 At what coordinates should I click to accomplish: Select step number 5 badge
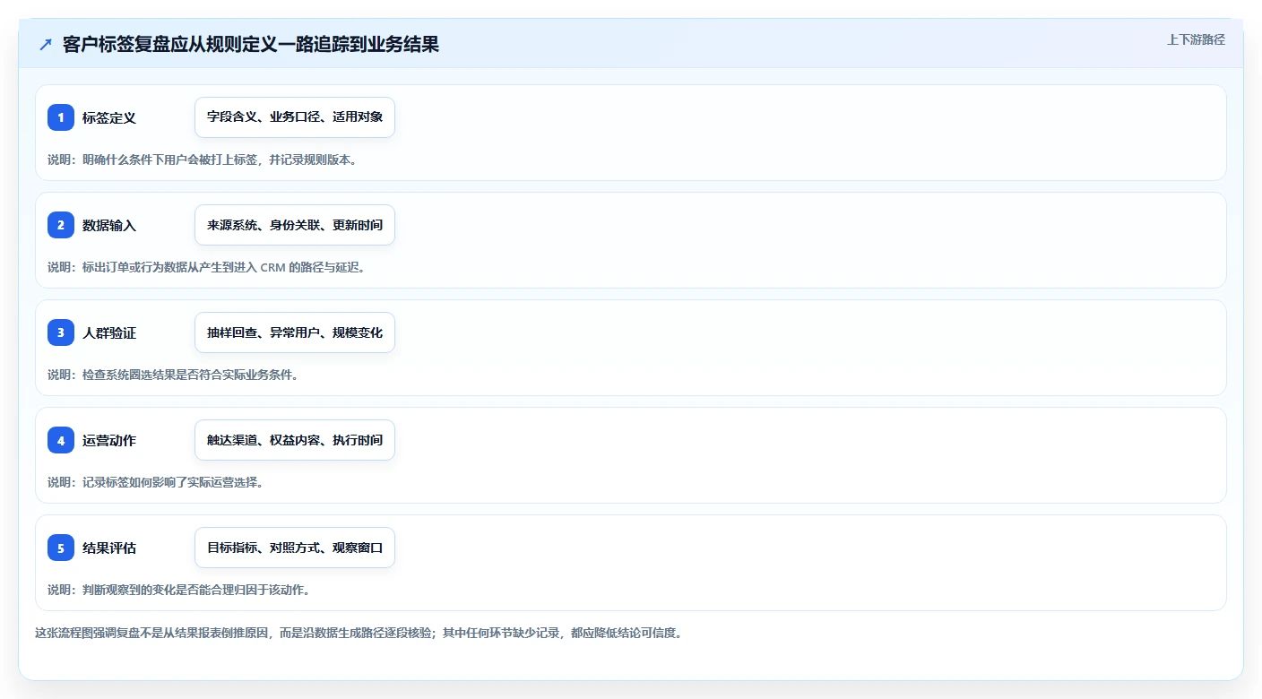[x=61, y=548]
